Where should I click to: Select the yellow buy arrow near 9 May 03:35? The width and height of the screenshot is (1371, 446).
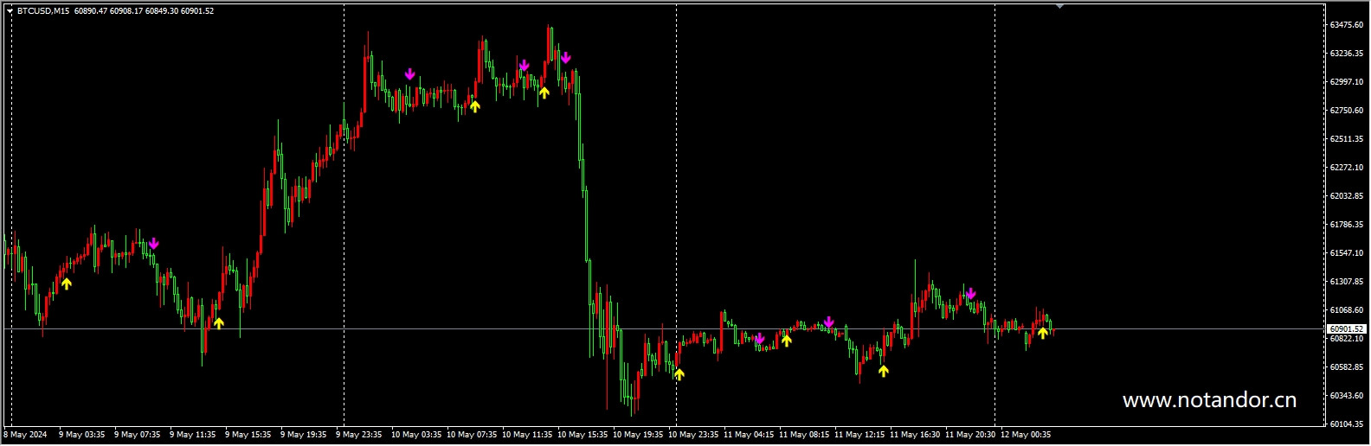(x=67, y=284)
